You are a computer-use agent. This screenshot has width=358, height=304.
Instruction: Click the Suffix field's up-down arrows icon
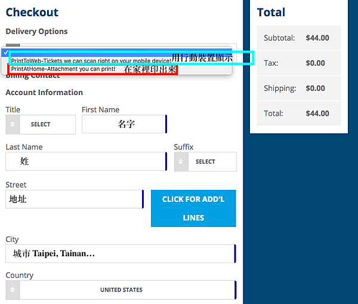[x=181, y=162]
